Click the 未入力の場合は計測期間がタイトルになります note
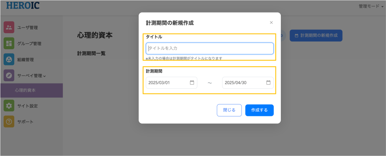The width and height of the screenshot is (386, 156). (x=184, y=59)
